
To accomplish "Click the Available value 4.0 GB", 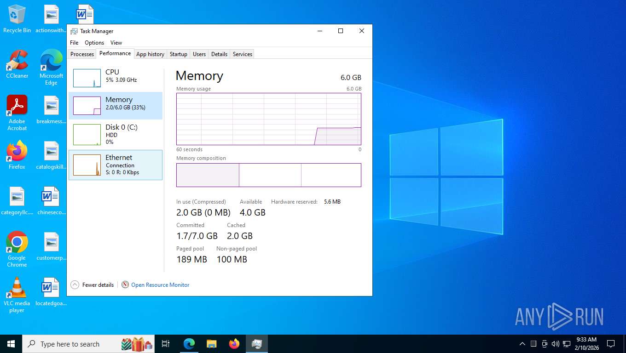I will (253, 213).
